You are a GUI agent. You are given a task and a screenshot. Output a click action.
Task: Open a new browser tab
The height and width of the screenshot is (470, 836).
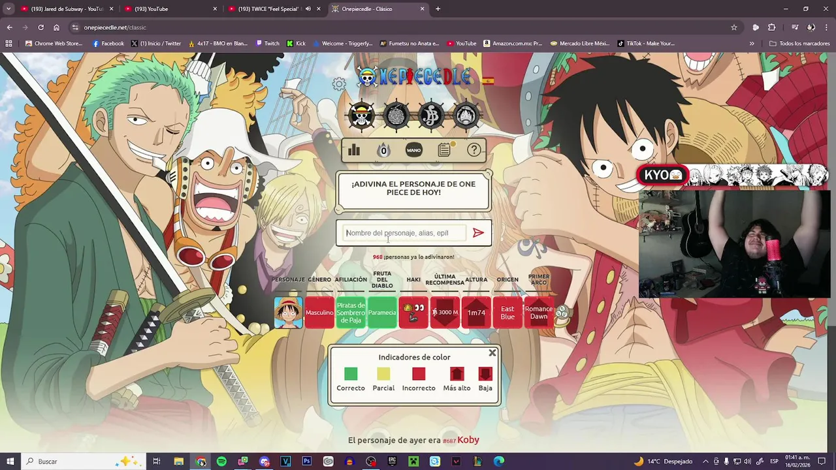[438, 9]
